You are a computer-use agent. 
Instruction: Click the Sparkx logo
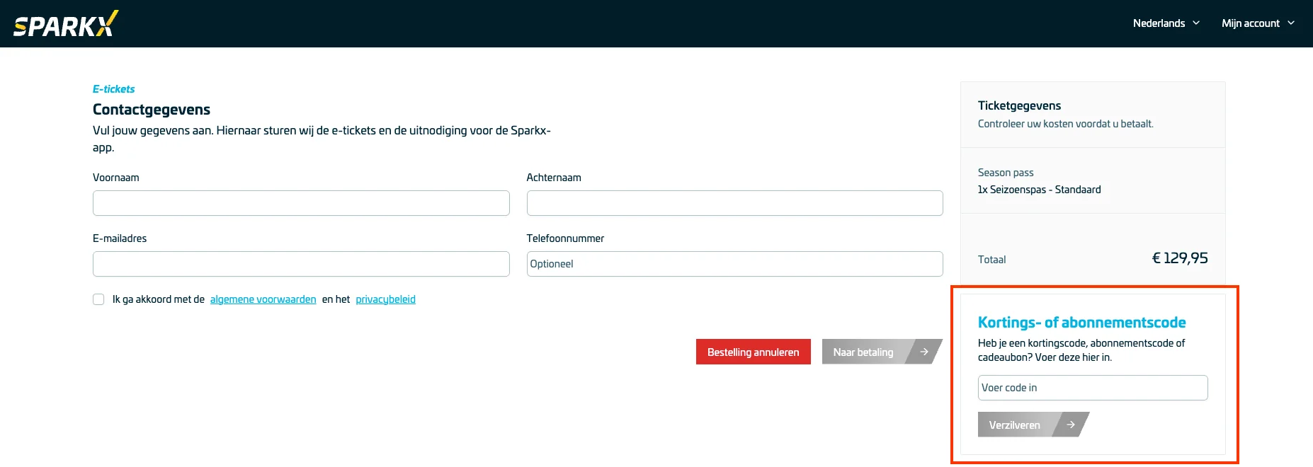[x=66, y=23]
